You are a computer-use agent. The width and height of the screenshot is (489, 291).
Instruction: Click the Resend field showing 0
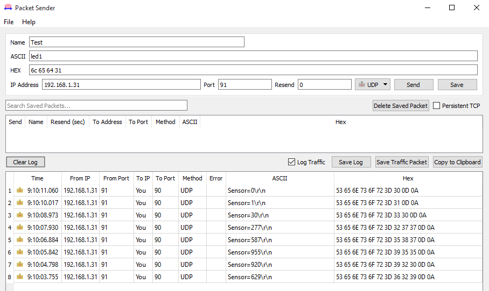(x=325, y=85)
